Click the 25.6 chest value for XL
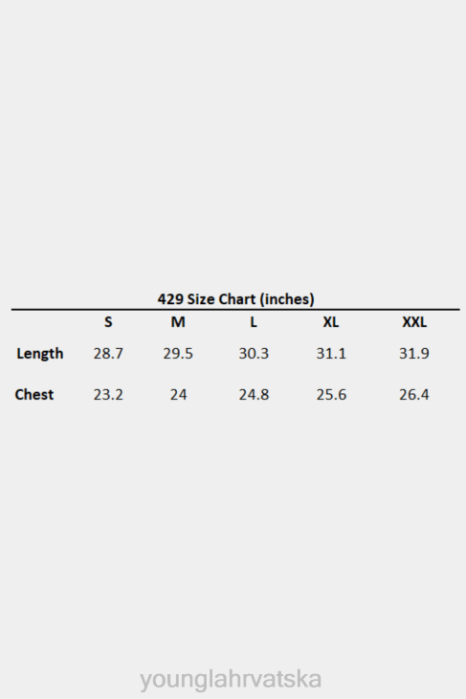The image size is (466, 699). click(331, 395)
